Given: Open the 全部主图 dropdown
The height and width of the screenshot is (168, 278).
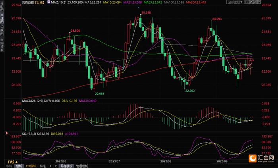Looking at the screenshot, I should point(236,2).
